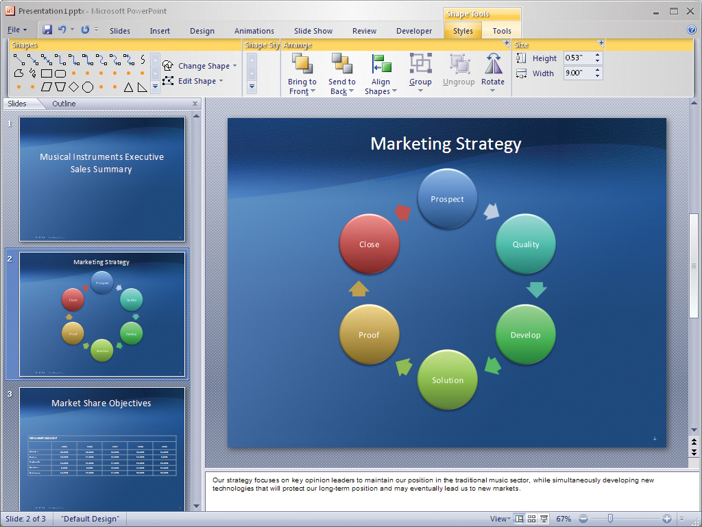Screen dimensions: 702x527
Task: Click the zoom slider handle
Action: coord(610,519)
